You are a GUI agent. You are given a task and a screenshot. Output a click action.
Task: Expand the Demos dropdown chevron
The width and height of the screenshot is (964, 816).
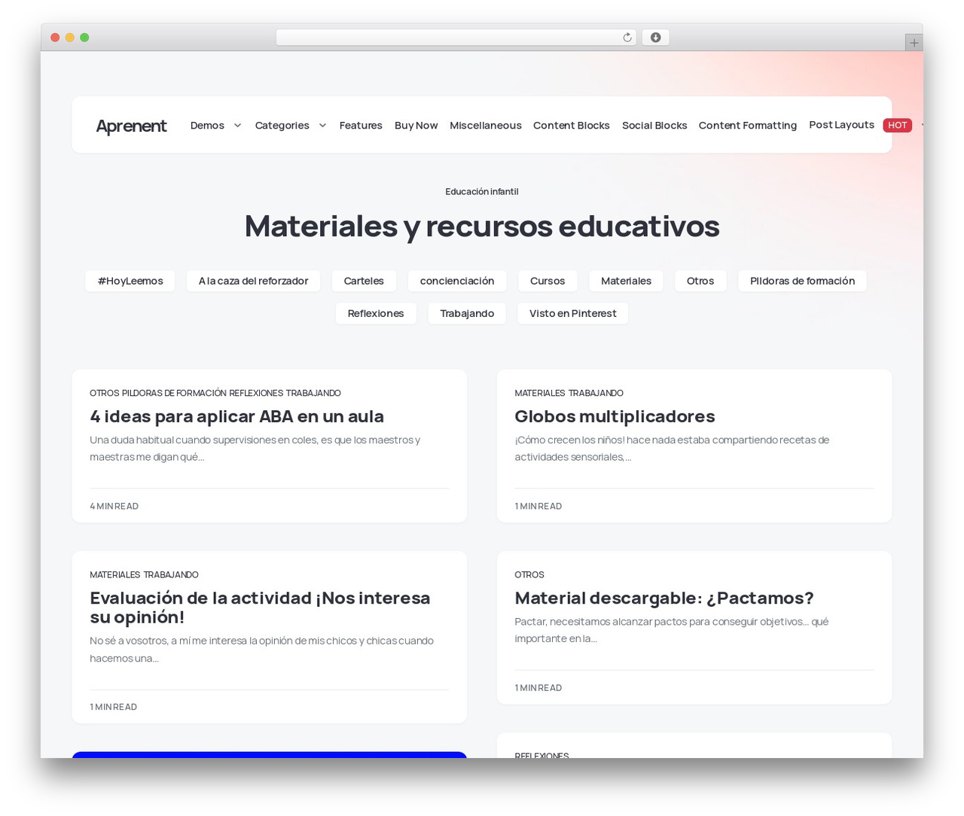[x=237, y=126]
